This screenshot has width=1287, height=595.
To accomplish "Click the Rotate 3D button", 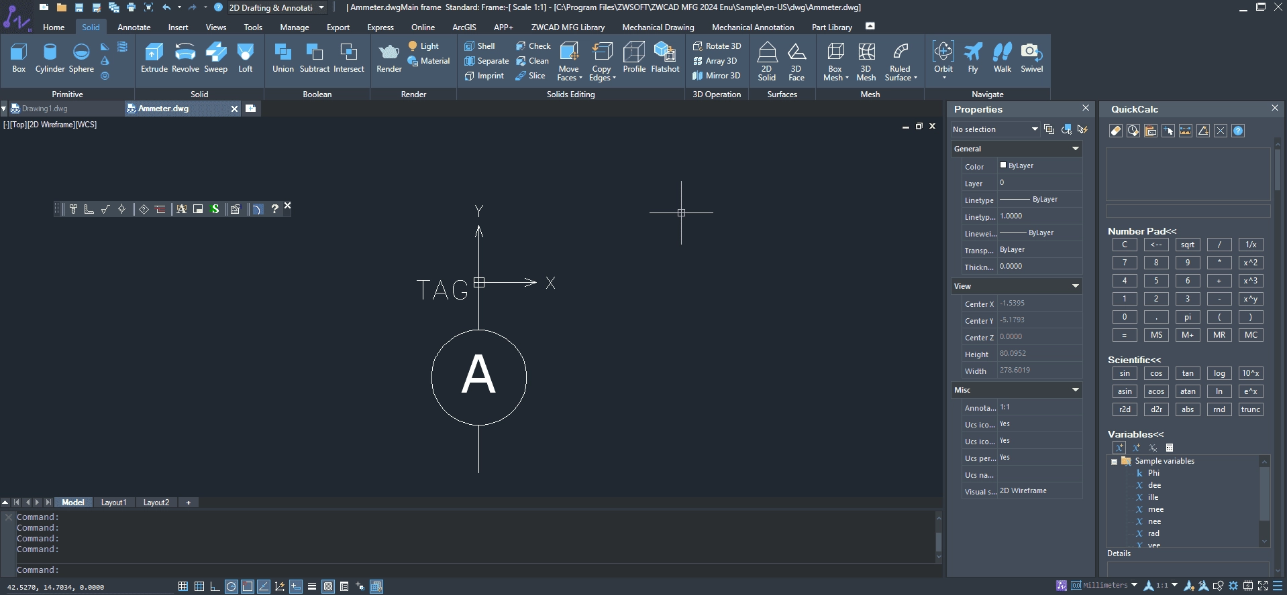I will (x=717, y=46).
